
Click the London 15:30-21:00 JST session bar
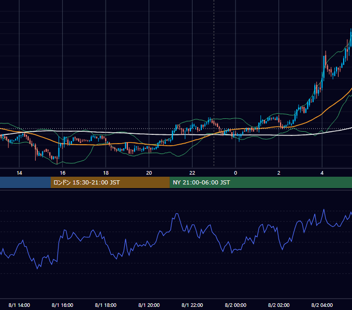tap(110, 182)
